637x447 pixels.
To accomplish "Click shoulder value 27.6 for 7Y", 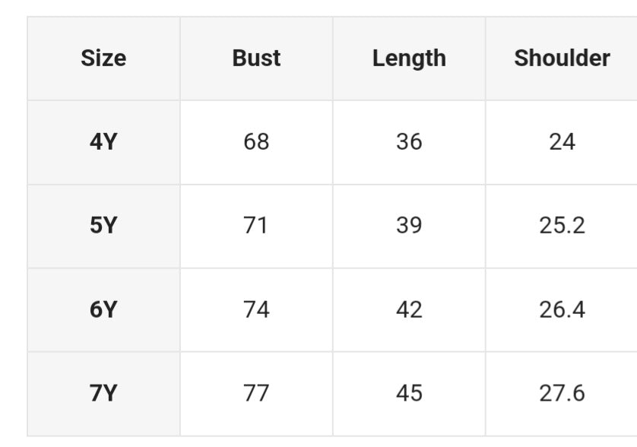I will coord(562,393).
